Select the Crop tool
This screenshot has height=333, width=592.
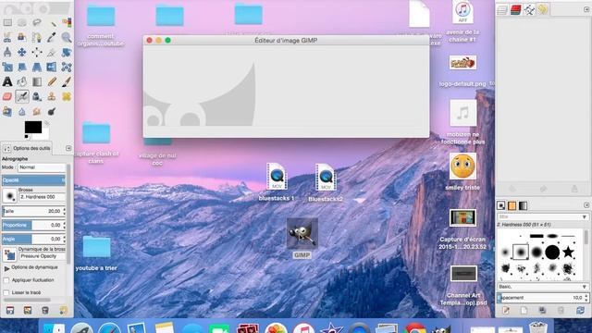point(52,52)
